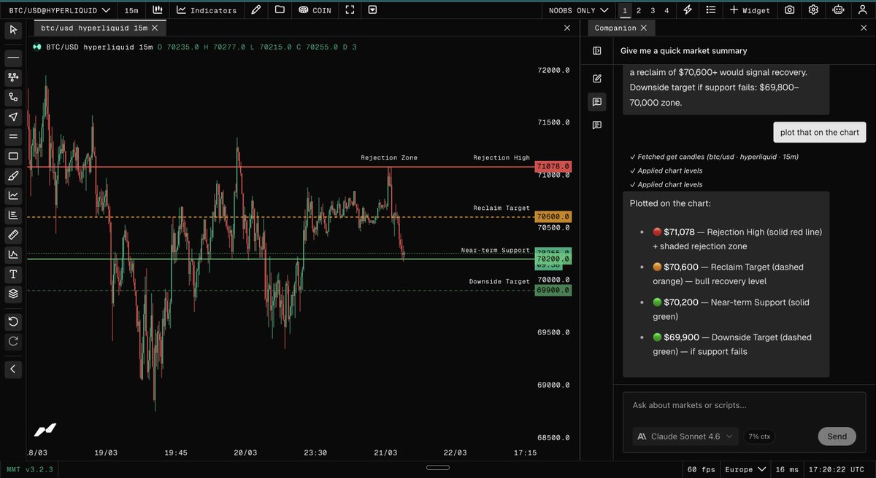Send the chat message
This screenshot has height=478, width=876.
pyautogui.click(x=837, y=436)
